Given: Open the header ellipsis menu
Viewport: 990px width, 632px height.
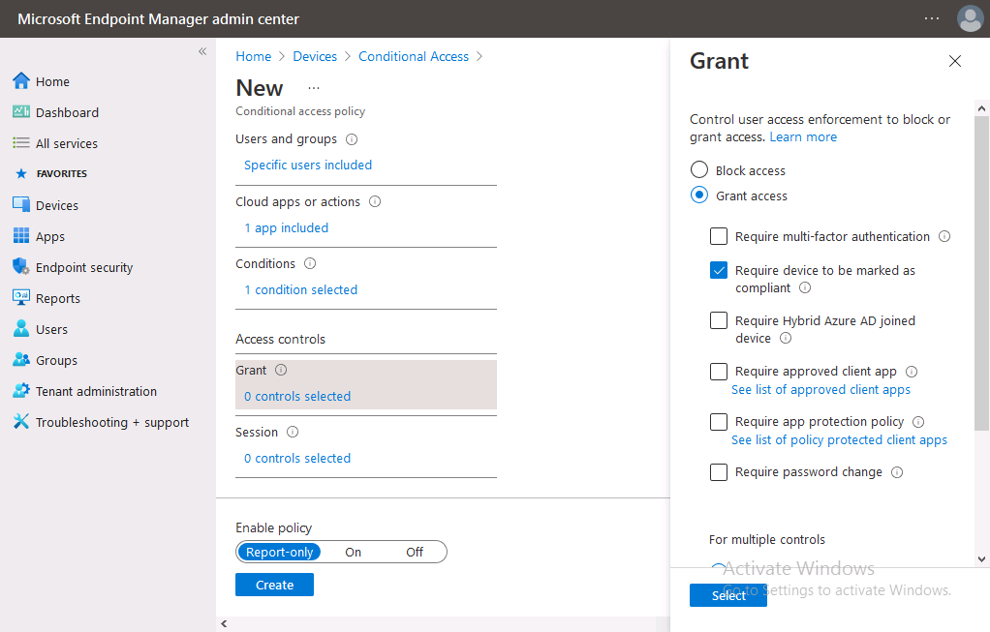Looking at the screenshot, I should [931, 18].
